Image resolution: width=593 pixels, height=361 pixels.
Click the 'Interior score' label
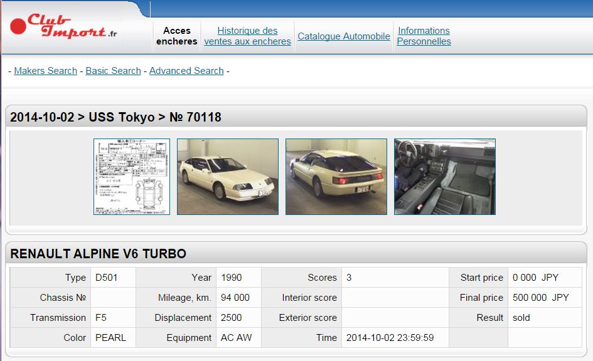coord(309,298)
